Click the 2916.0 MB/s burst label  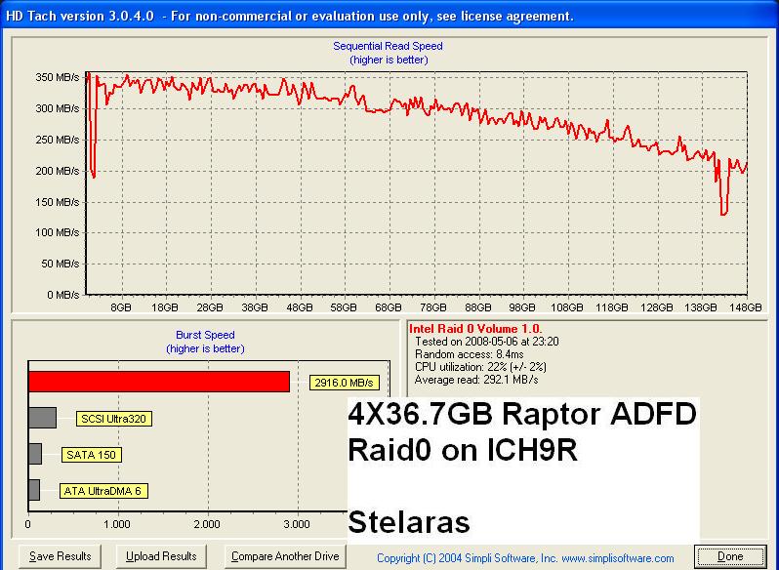[x=344, y=383]
